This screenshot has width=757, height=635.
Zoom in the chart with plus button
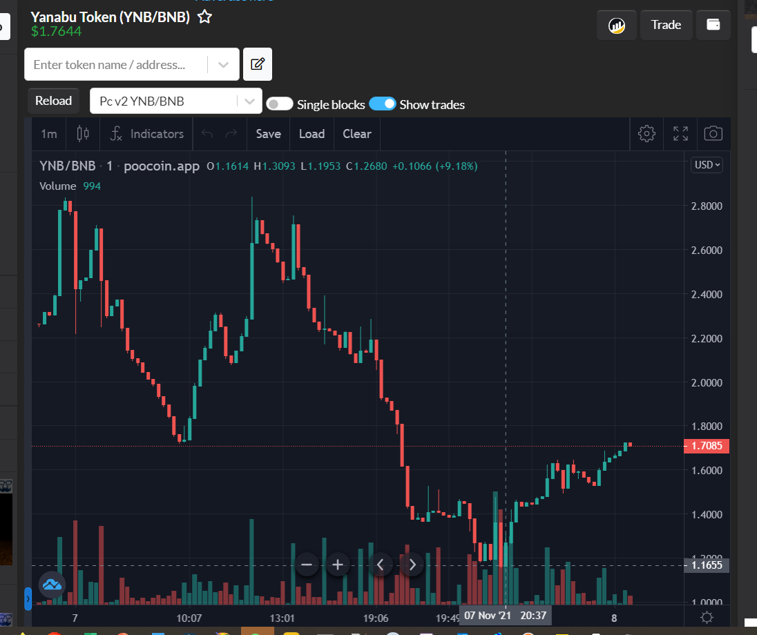coord(338,565)
